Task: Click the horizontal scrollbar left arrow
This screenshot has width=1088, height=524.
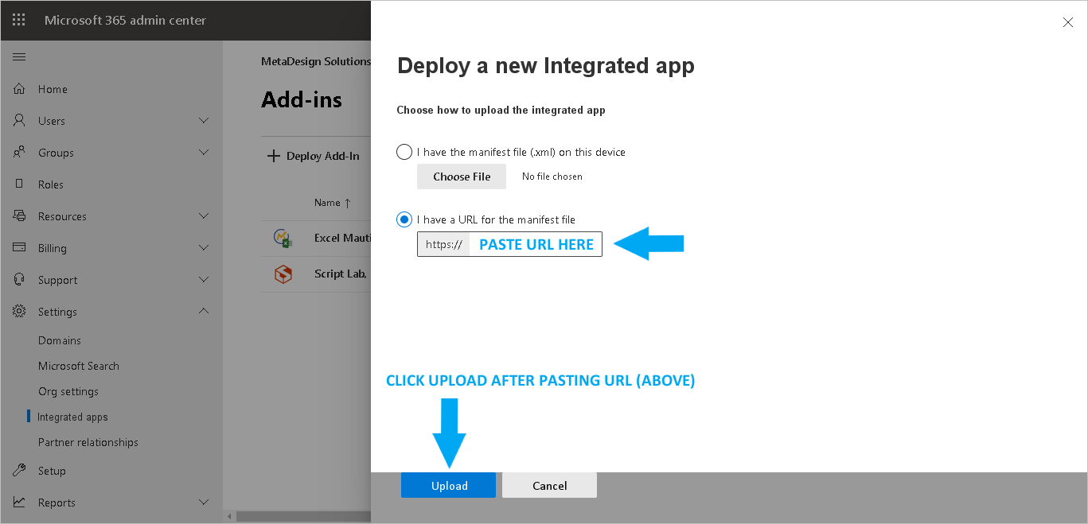Action: [230, 517]
